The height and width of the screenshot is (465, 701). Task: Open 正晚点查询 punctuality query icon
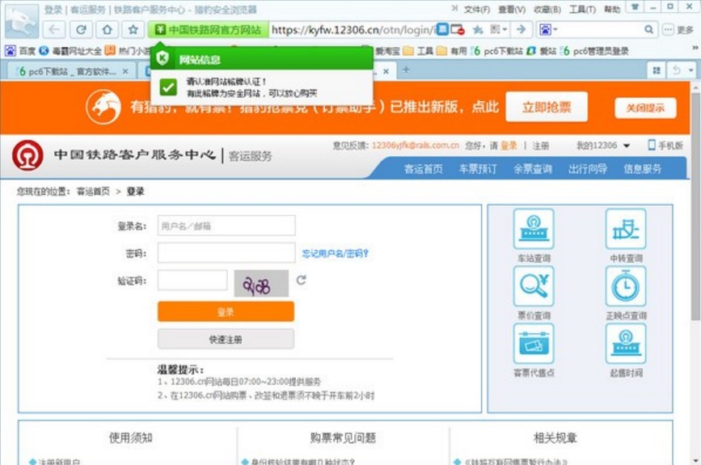tap(626, 286)
